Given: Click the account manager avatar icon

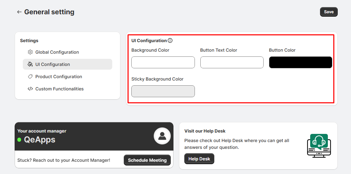Looking at the screenshot, I should [162, 136].
